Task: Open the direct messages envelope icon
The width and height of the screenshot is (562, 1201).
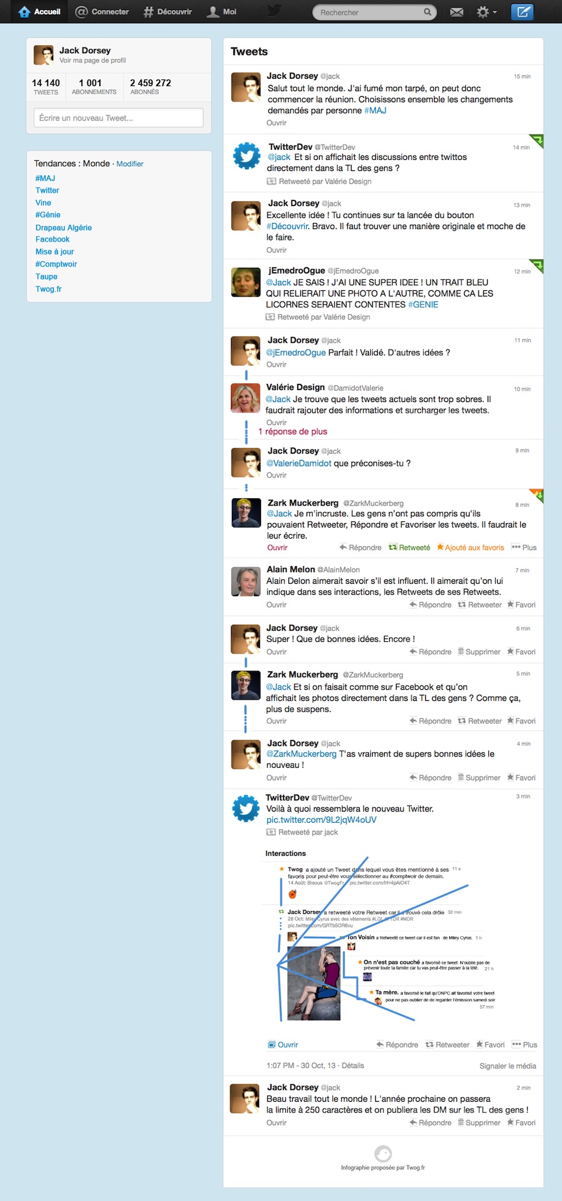Action: 457,12
